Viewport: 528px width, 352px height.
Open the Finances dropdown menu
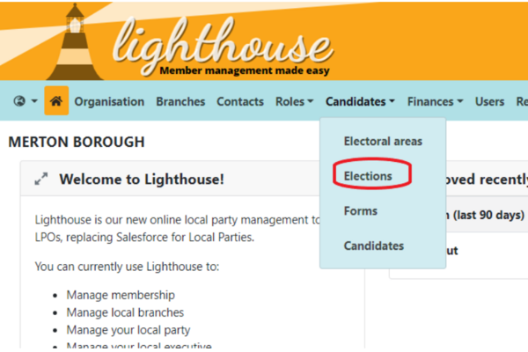(435, 101)
